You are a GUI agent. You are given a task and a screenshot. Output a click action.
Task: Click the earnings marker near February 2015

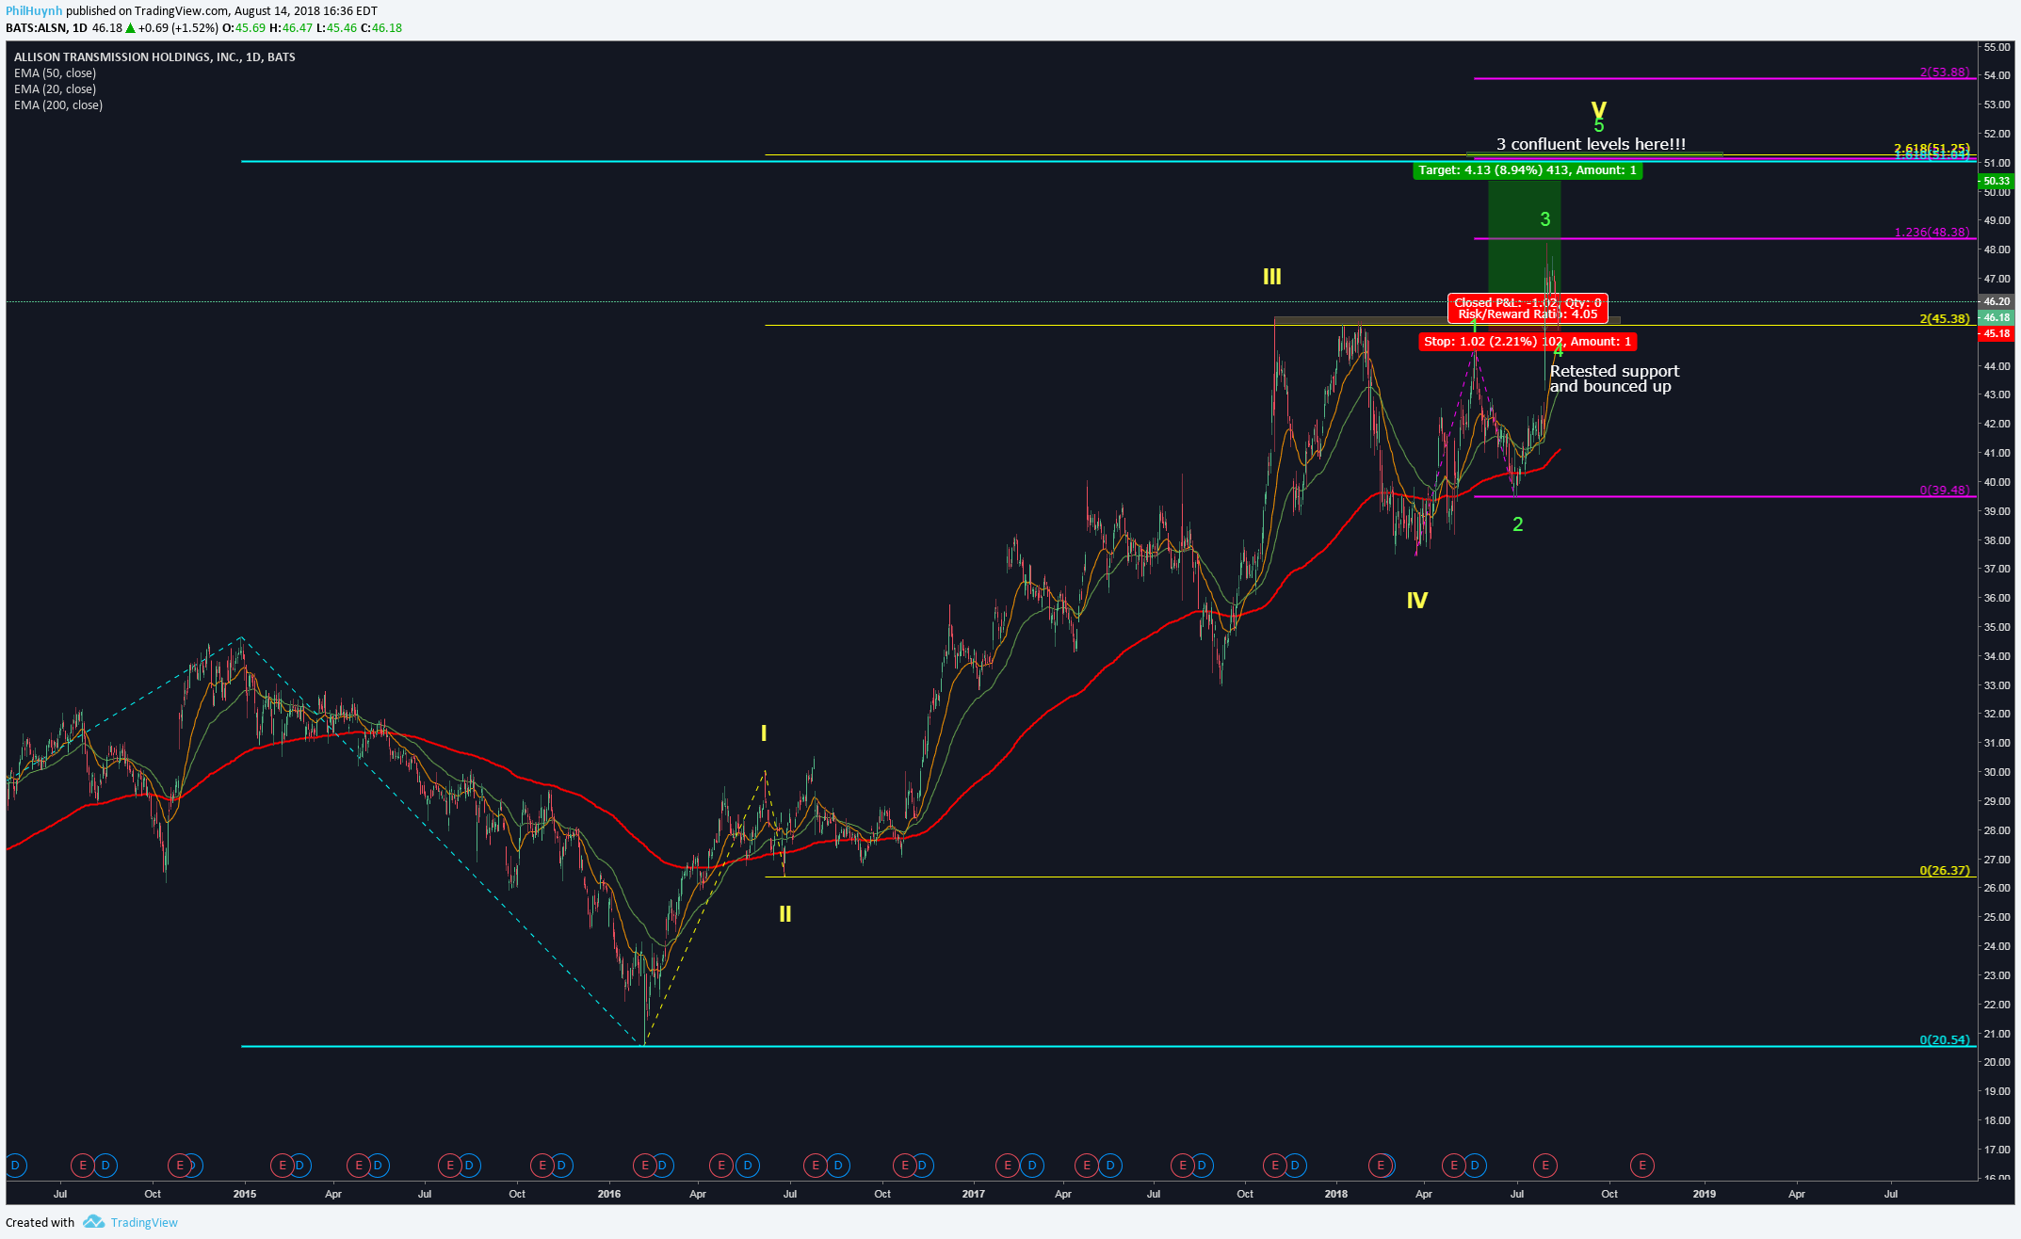click(282, 1166)
